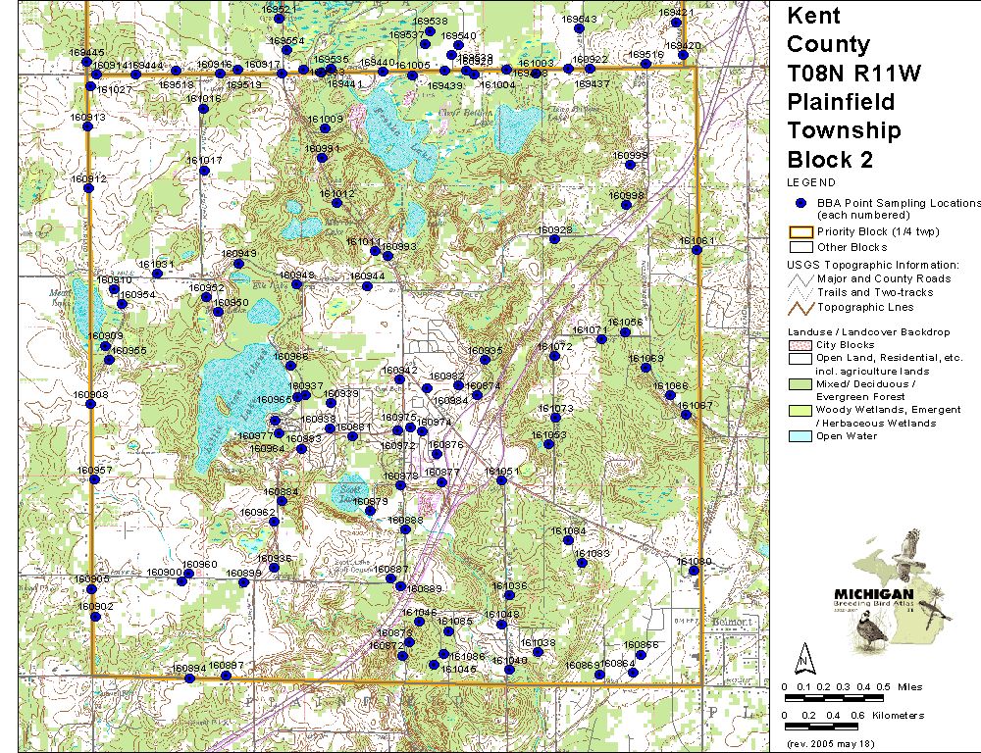Screen dimensions: 981x753
Task: Click sampling point marker 161061
Action: point(697,250)
